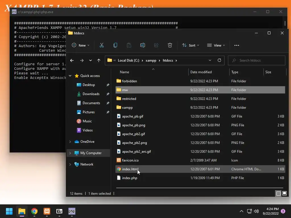Screen dimensions: 291x218
Task: Expand the OneDrive tree node
Action: [x=70, y=142]
